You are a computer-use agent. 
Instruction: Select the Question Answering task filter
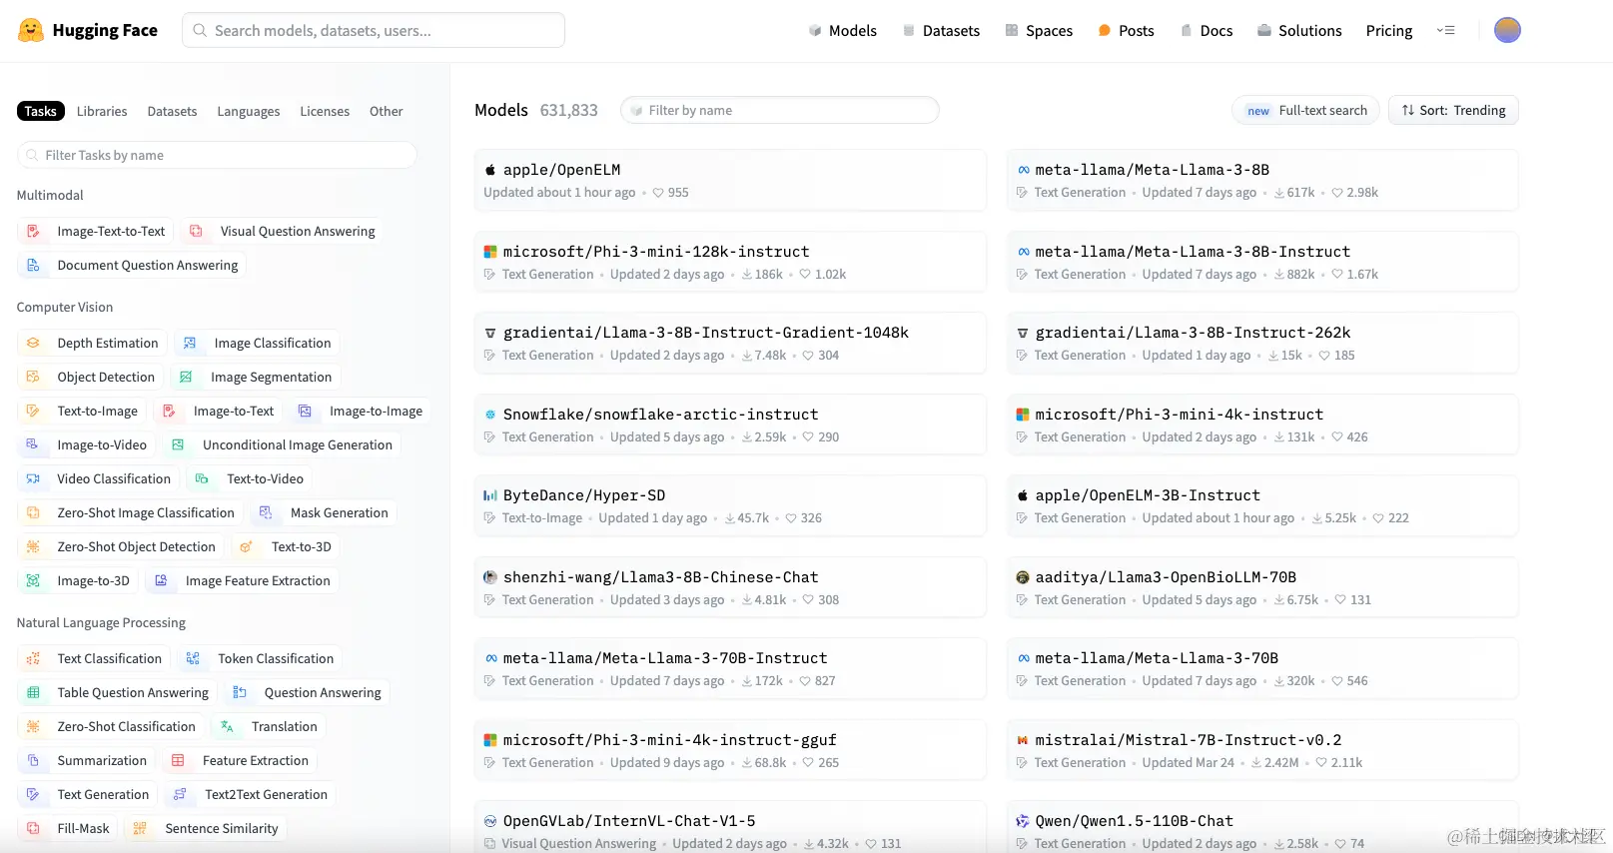click(308, 692)
